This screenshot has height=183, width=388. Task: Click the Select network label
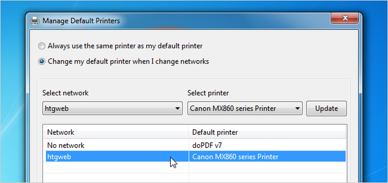pos(65,93)
